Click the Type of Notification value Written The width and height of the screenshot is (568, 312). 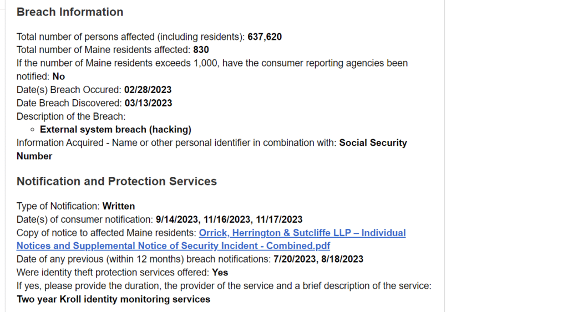tap(119, 206)
